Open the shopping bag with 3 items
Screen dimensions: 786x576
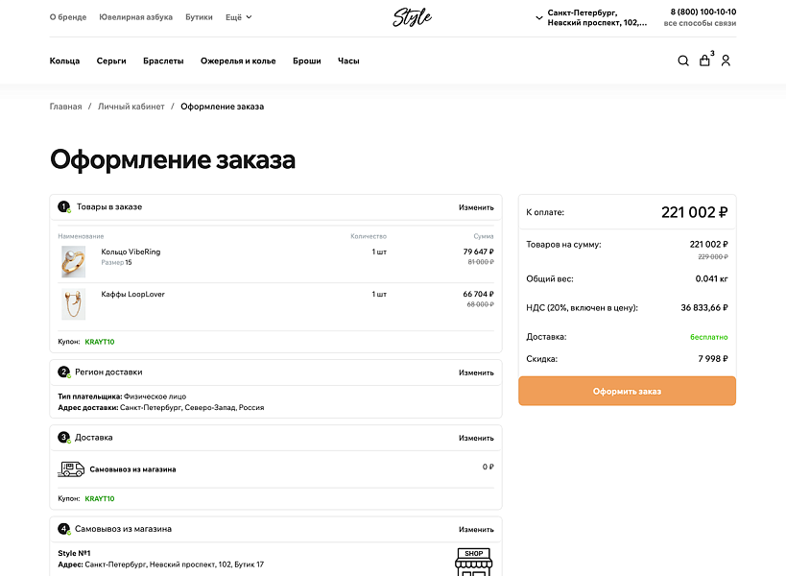click(703, 60)
